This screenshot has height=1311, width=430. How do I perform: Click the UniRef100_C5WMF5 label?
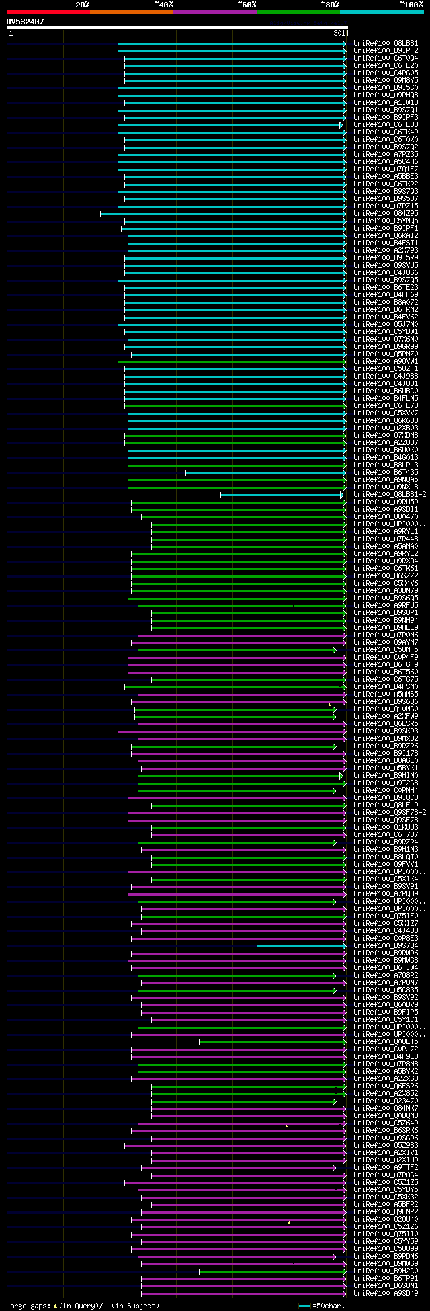[x=386, y=649]
